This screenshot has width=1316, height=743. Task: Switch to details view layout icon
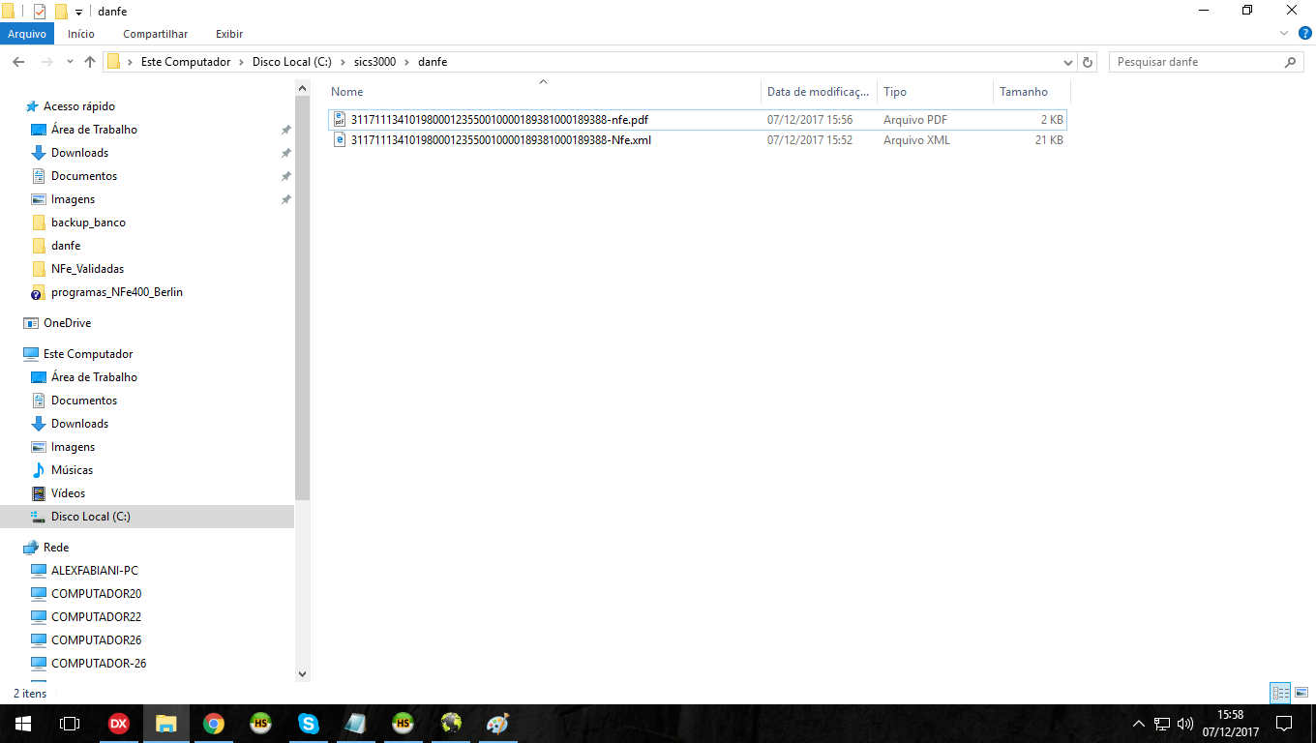[1280, 693]
